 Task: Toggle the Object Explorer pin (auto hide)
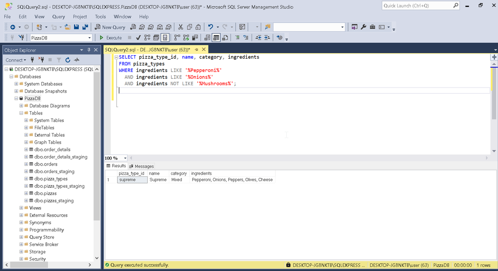coord(89,50)
